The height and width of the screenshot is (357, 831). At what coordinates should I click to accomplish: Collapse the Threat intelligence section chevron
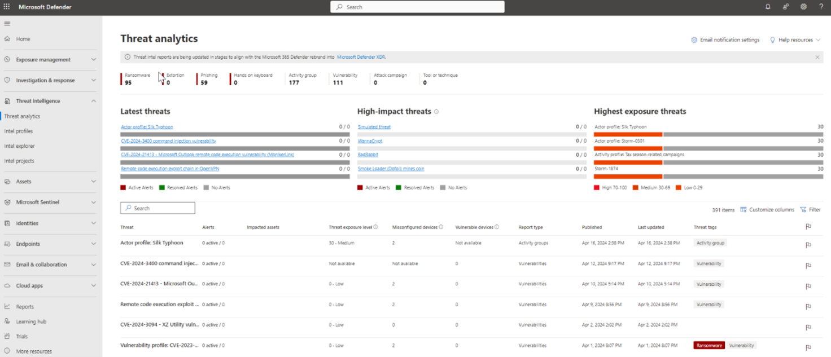(94, 101)
